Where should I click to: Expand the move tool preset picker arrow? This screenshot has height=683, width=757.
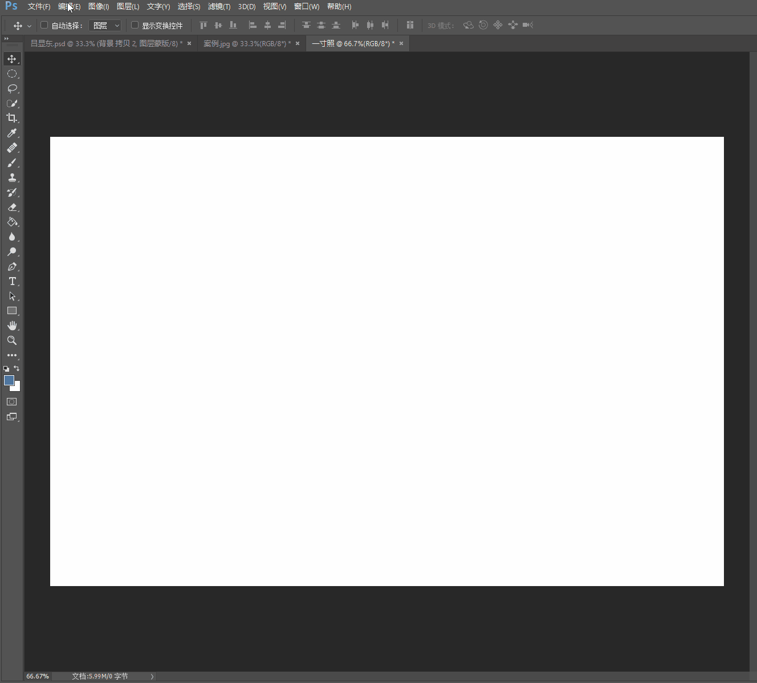[29, 26]
